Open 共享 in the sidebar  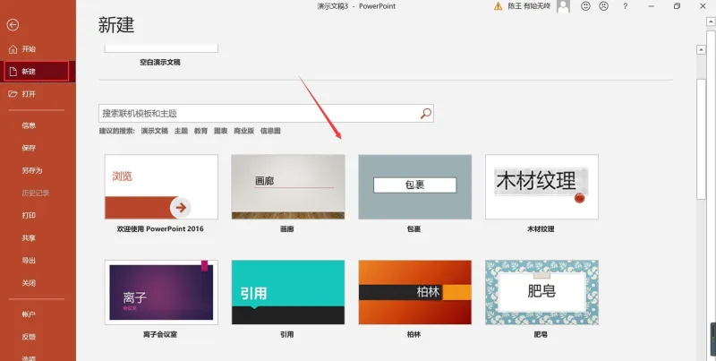(x=29, y=237)
